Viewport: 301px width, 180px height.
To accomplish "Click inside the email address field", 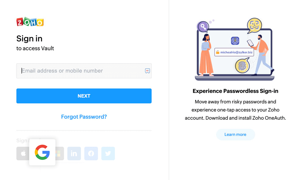I will tap(75, 71).
